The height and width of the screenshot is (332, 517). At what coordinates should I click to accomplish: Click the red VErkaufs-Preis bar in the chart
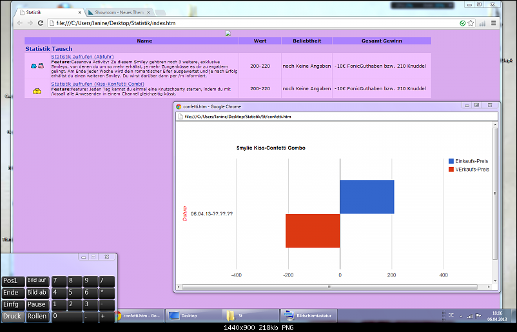(313, 231)
